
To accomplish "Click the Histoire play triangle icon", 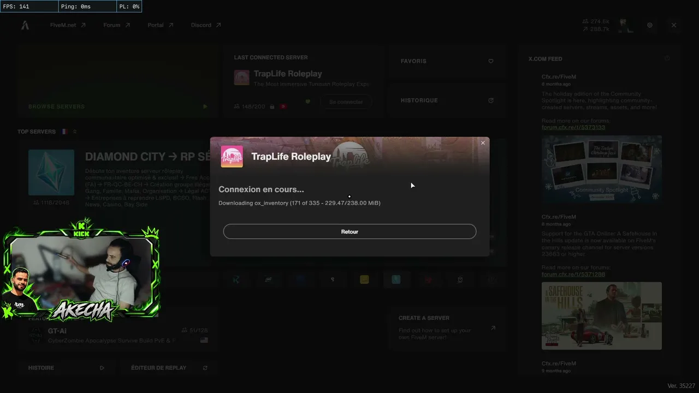I will coord(102,368).
